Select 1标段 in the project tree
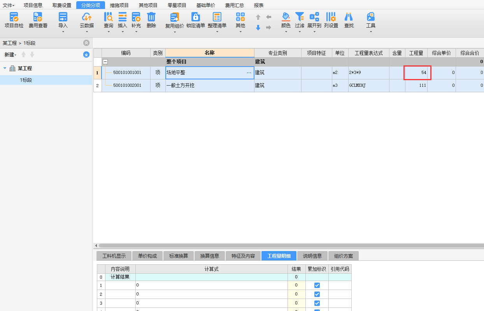484x311 pixels. point(26,80)
